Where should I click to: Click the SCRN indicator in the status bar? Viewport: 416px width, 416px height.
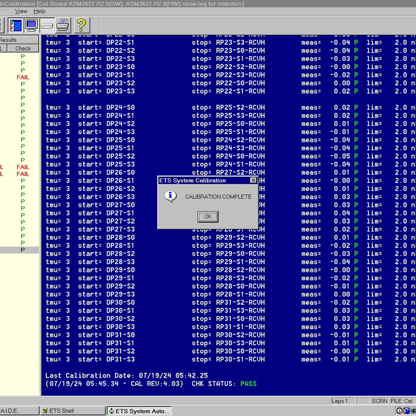[380, 400]
